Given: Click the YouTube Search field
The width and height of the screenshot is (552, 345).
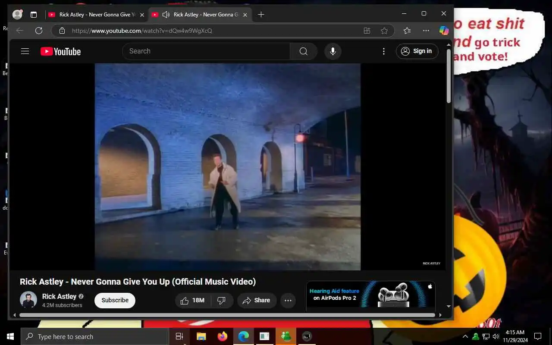Looking at the screenshot, I should [x=206, y=51].
